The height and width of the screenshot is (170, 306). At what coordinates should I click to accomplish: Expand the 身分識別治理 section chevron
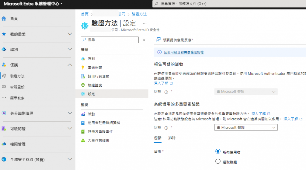coord(70,113)
